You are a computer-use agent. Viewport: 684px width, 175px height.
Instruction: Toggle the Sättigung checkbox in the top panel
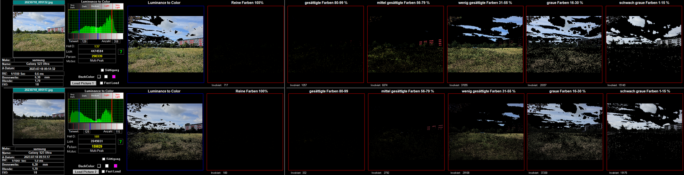pyautogui.click(x=102, y=70)
